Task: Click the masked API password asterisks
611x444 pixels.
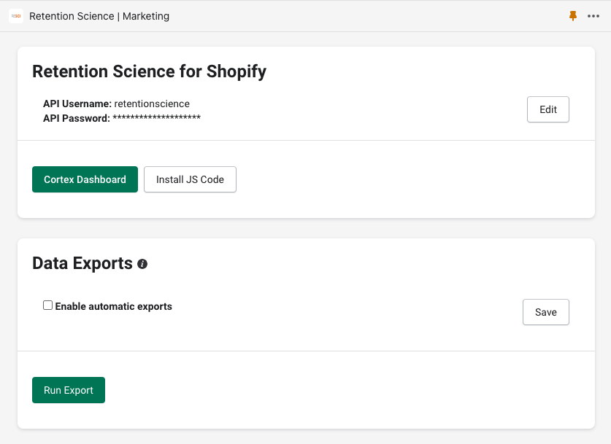Action: pos(157,117)
